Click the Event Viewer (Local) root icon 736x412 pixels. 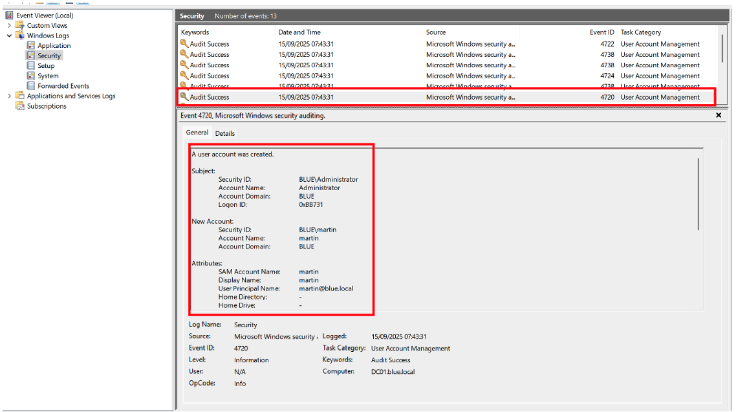pyautogui.click(x=9, y=16)
